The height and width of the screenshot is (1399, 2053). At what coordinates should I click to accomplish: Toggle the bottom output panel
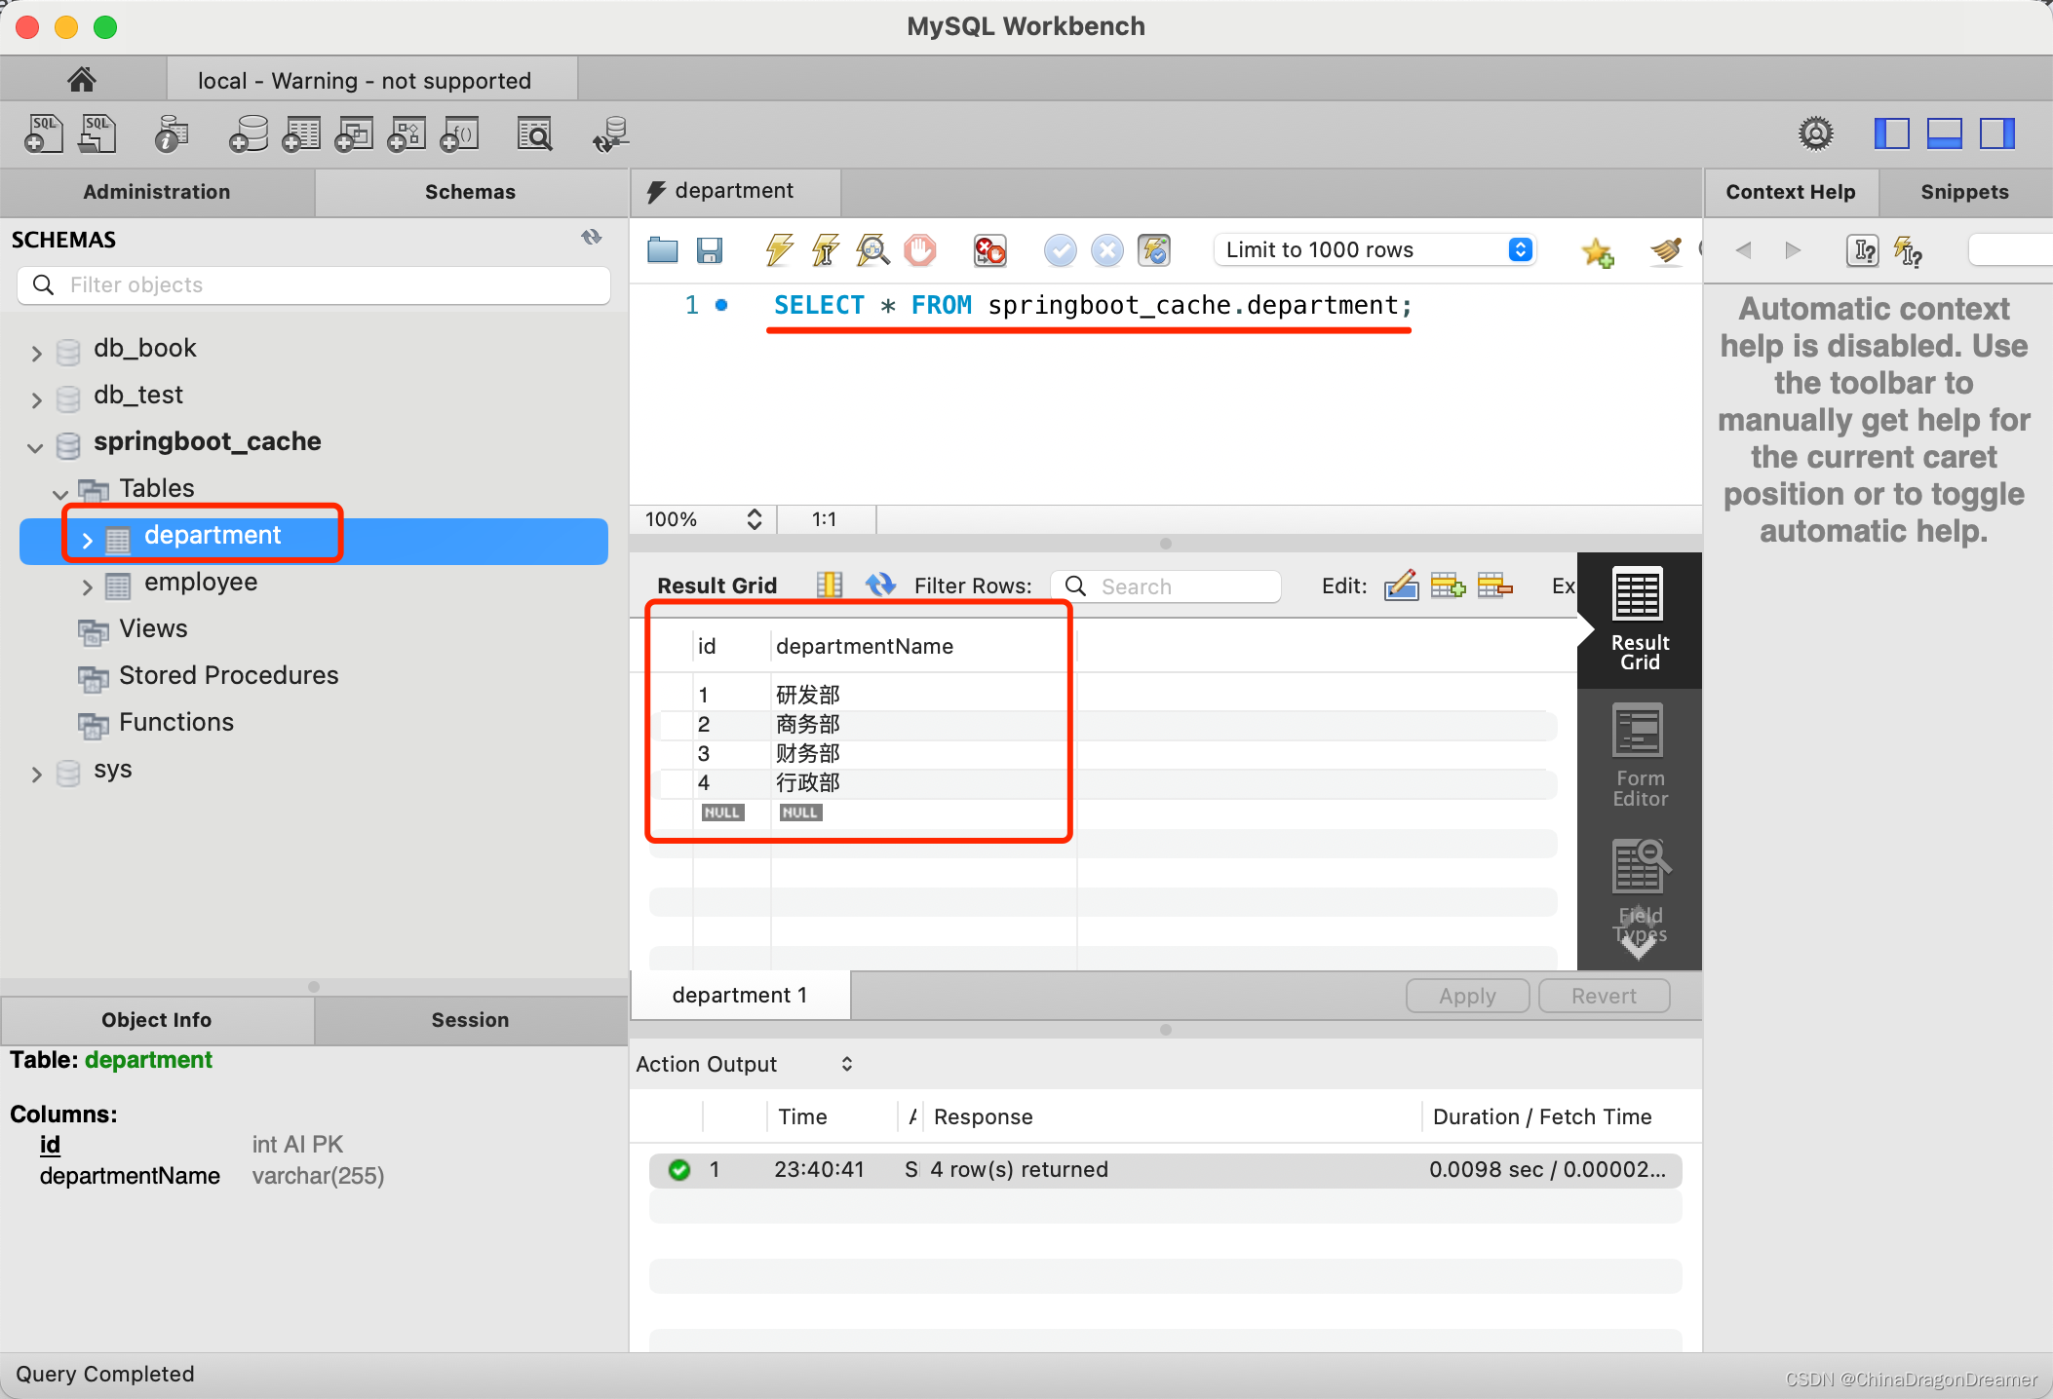1945,133
